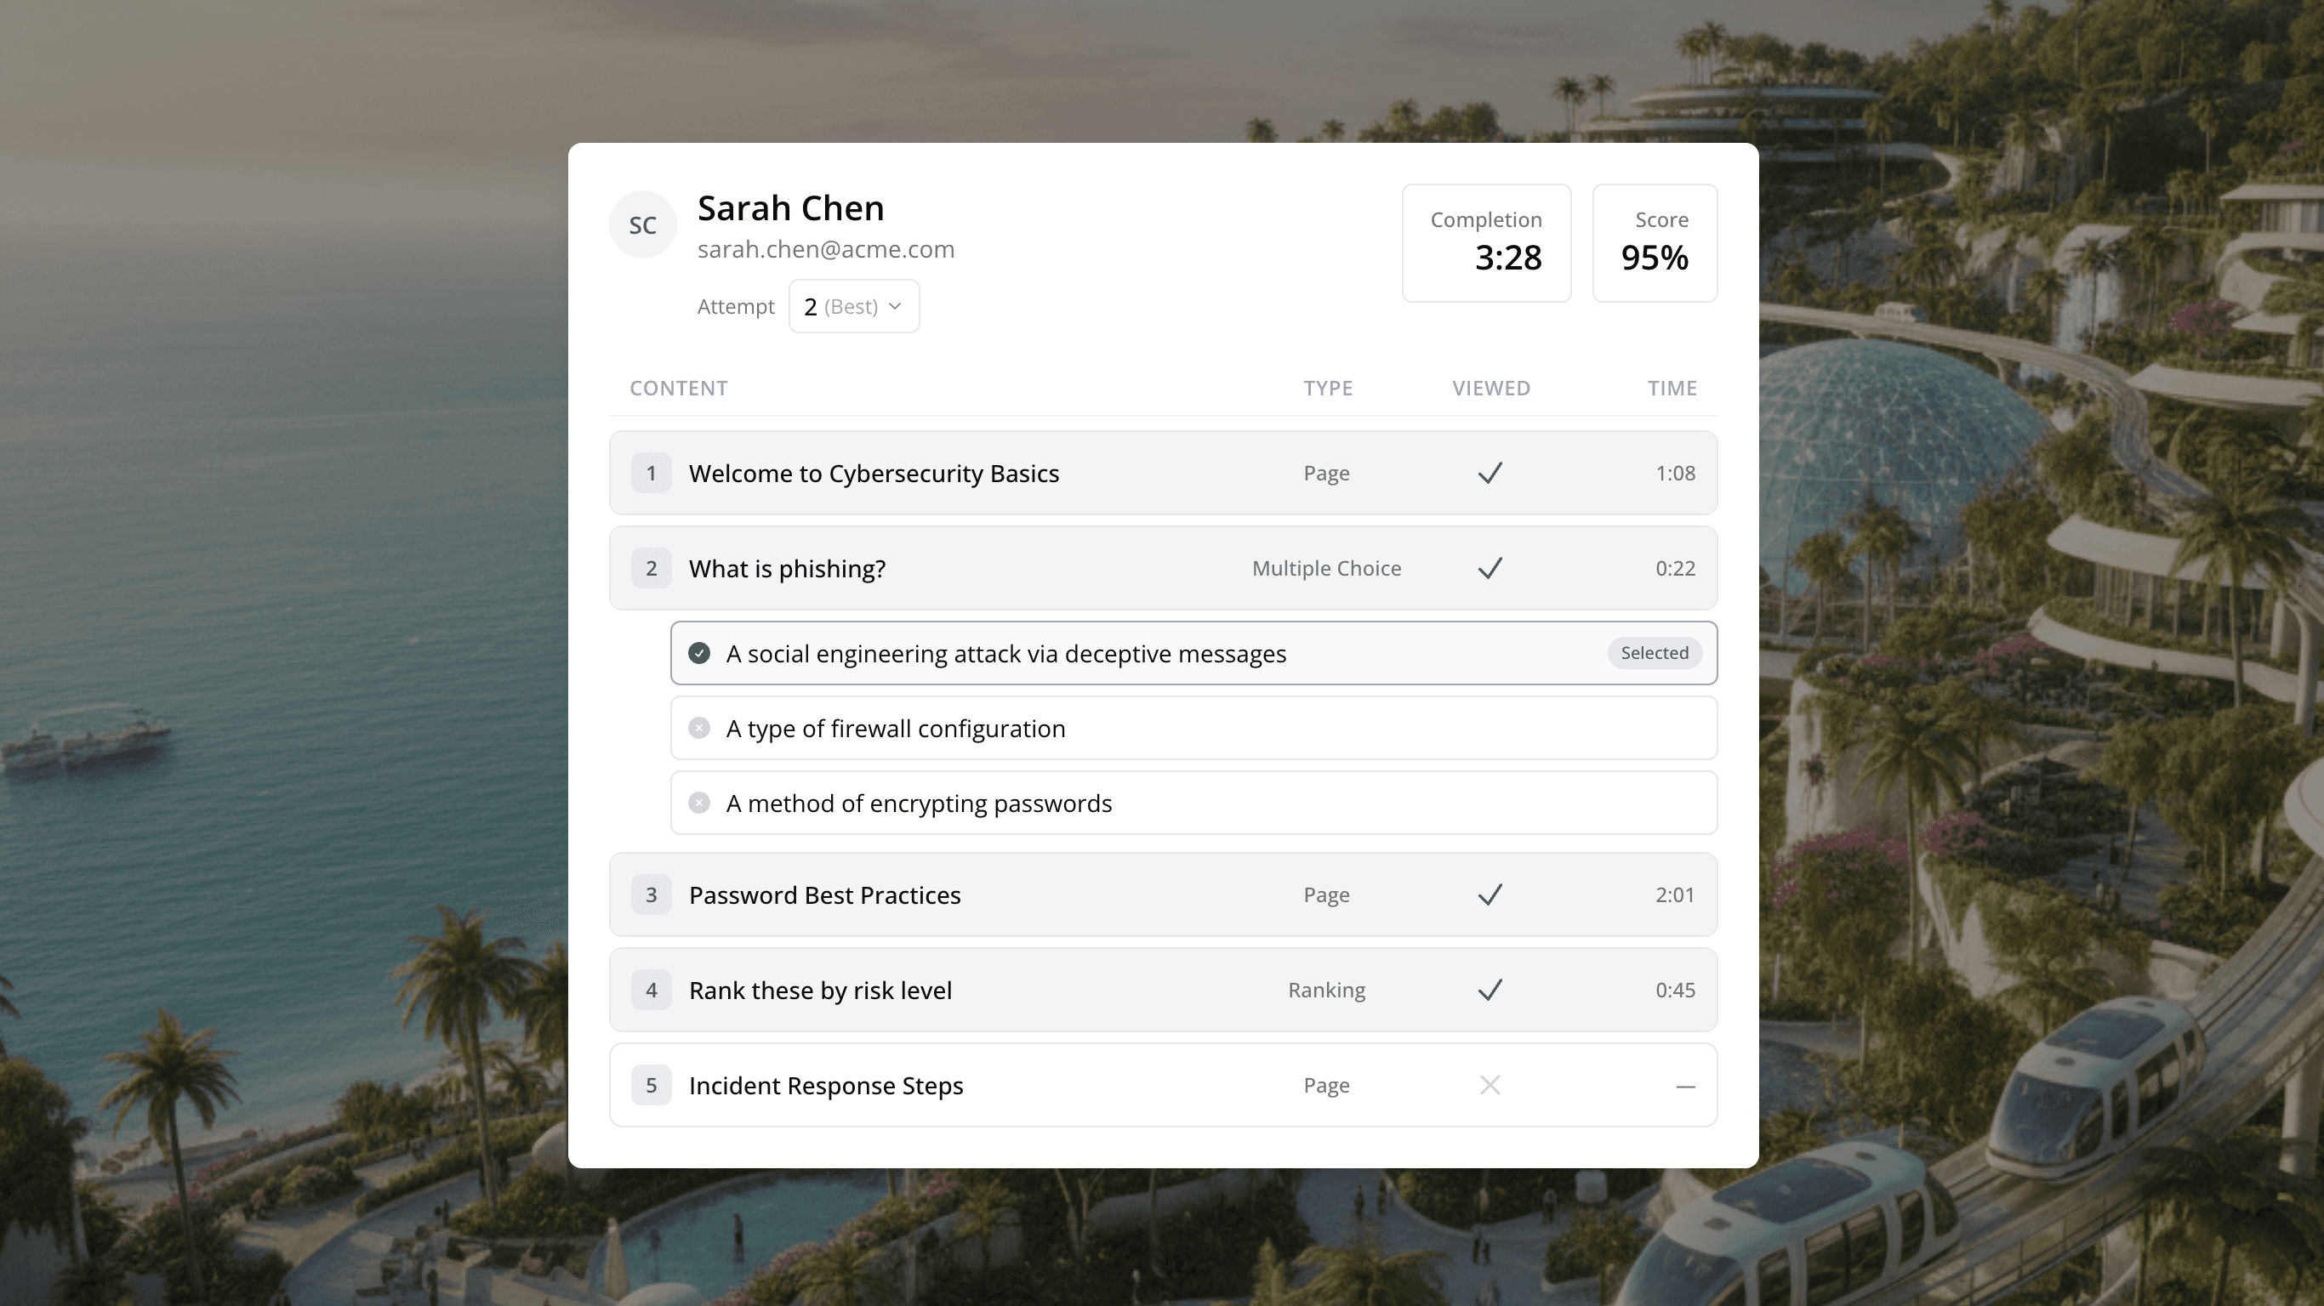
Task: Click the VIEWED column header
Action: (x=1490, y=388)
